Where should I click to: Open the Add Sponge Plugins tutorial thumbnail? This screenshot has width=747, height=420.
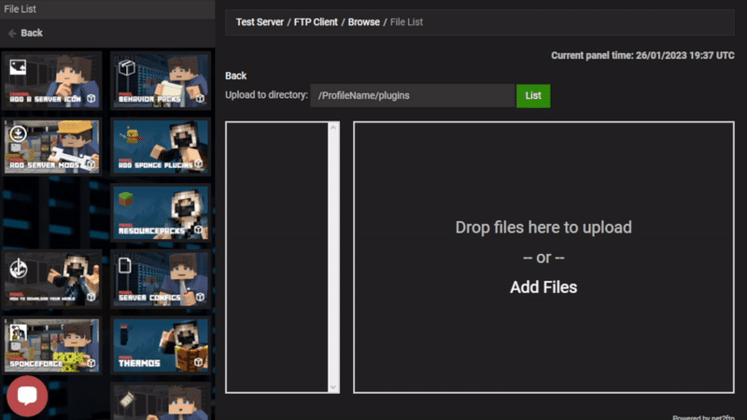(161, 147)
